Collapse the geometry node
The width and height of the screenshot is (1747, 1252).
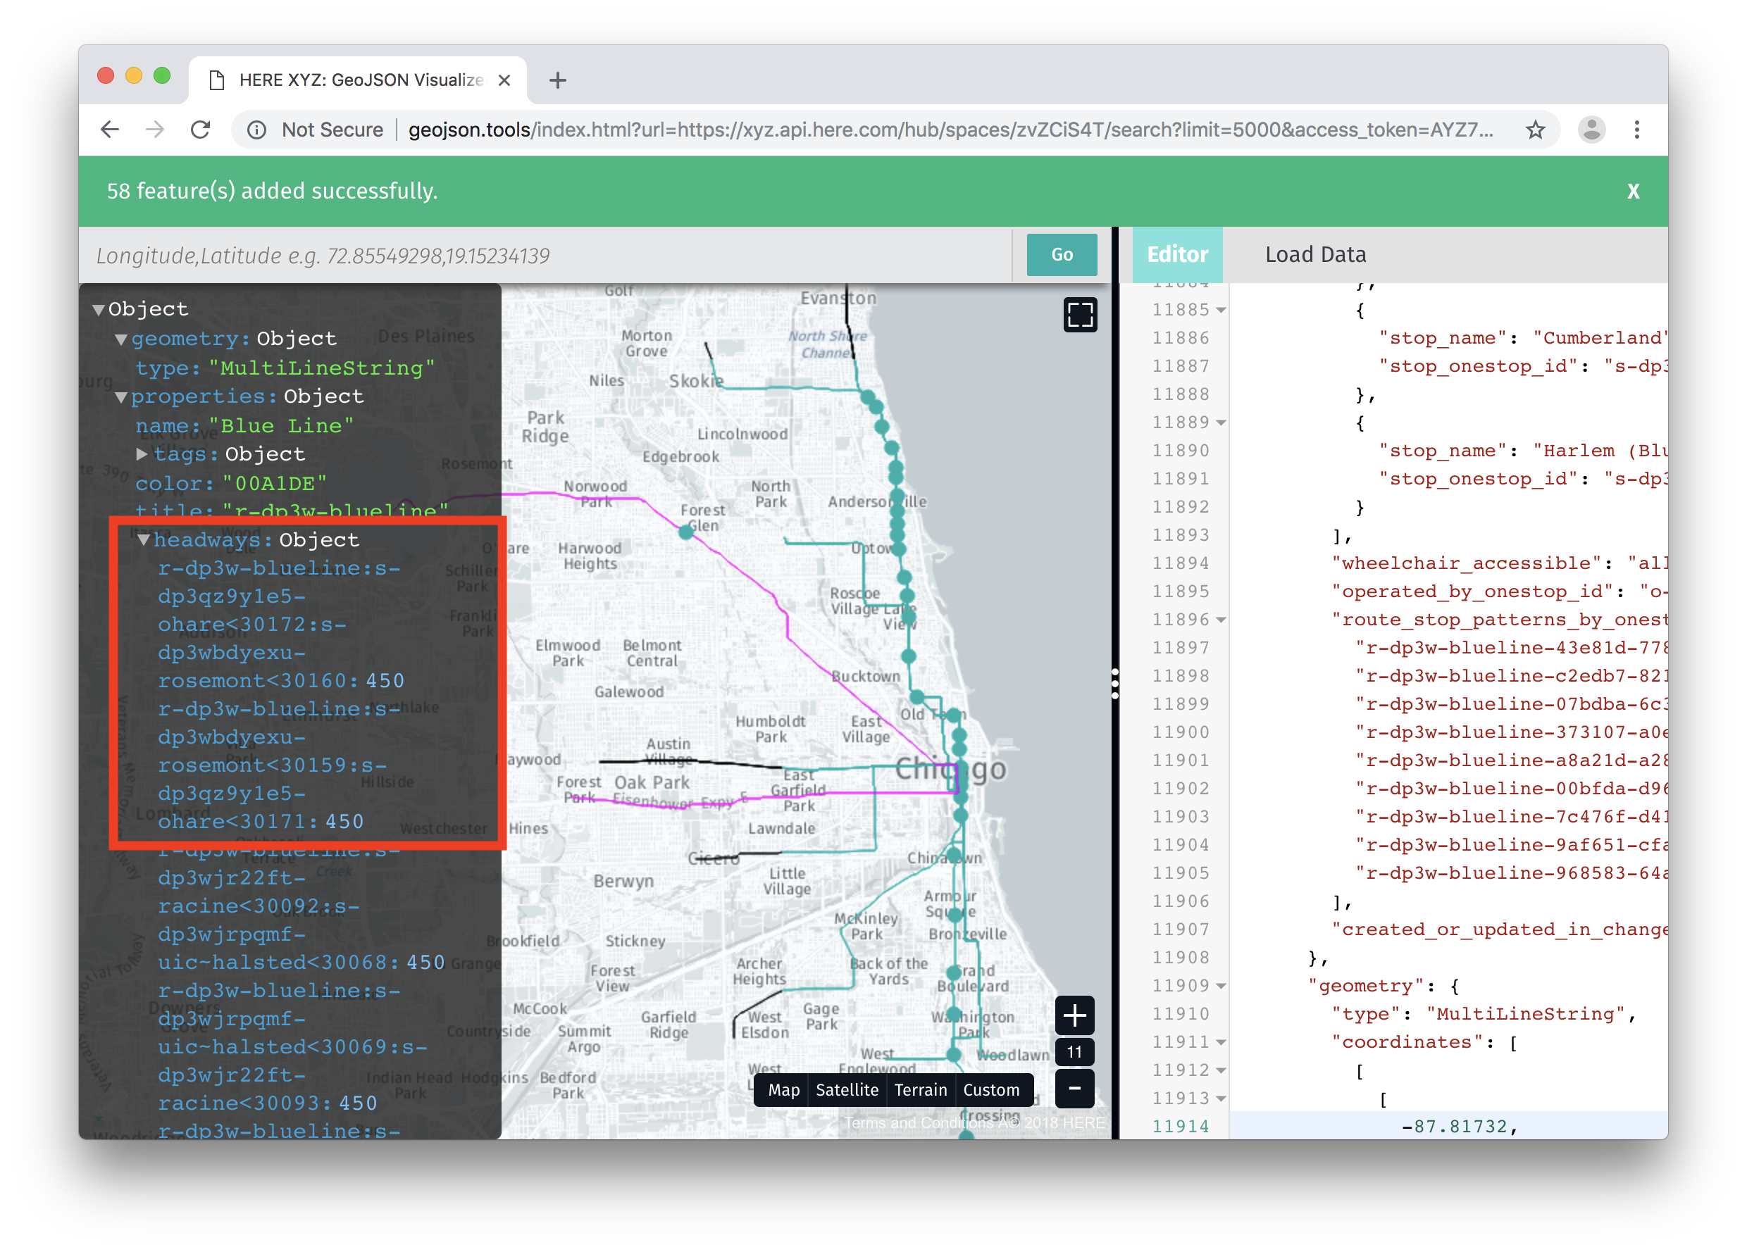coord(121,339)
